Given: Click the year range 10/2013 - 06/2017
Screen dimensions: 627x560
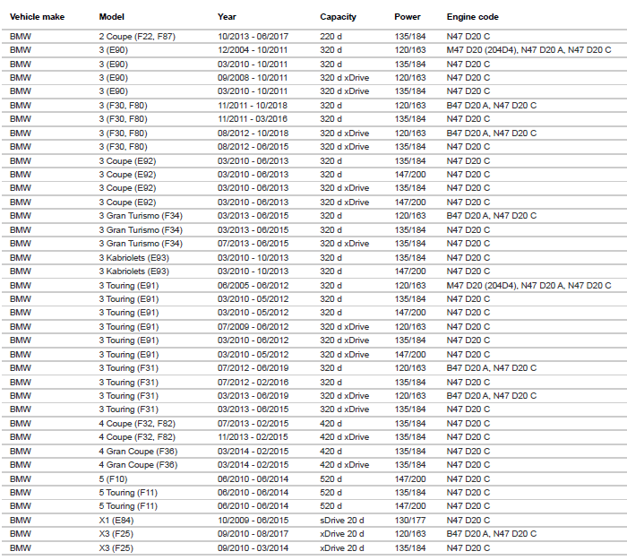Looking at the screenshot, I should (253, 36).
